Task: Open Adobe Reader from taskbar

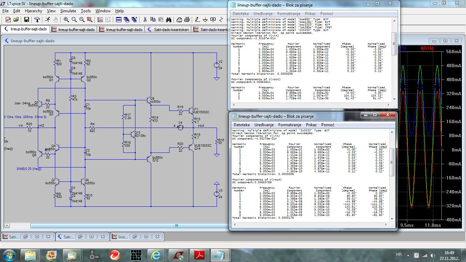Action: coord(199,255)
